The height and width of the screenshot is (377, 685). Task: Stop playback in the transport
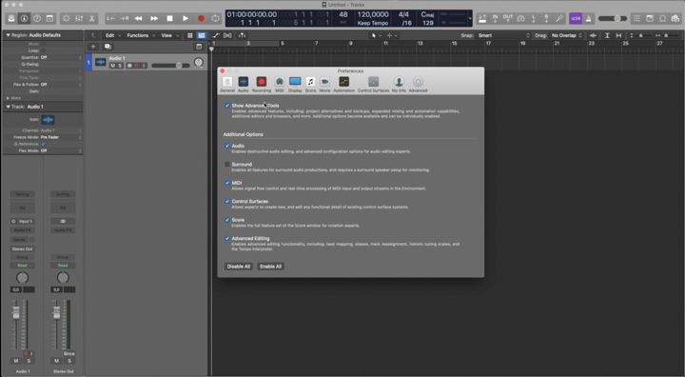170,18
